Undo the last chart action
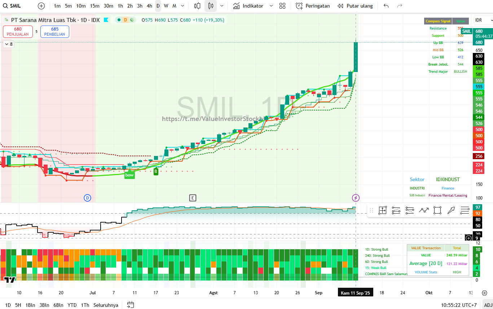493x309 pixels. (386, 6)
